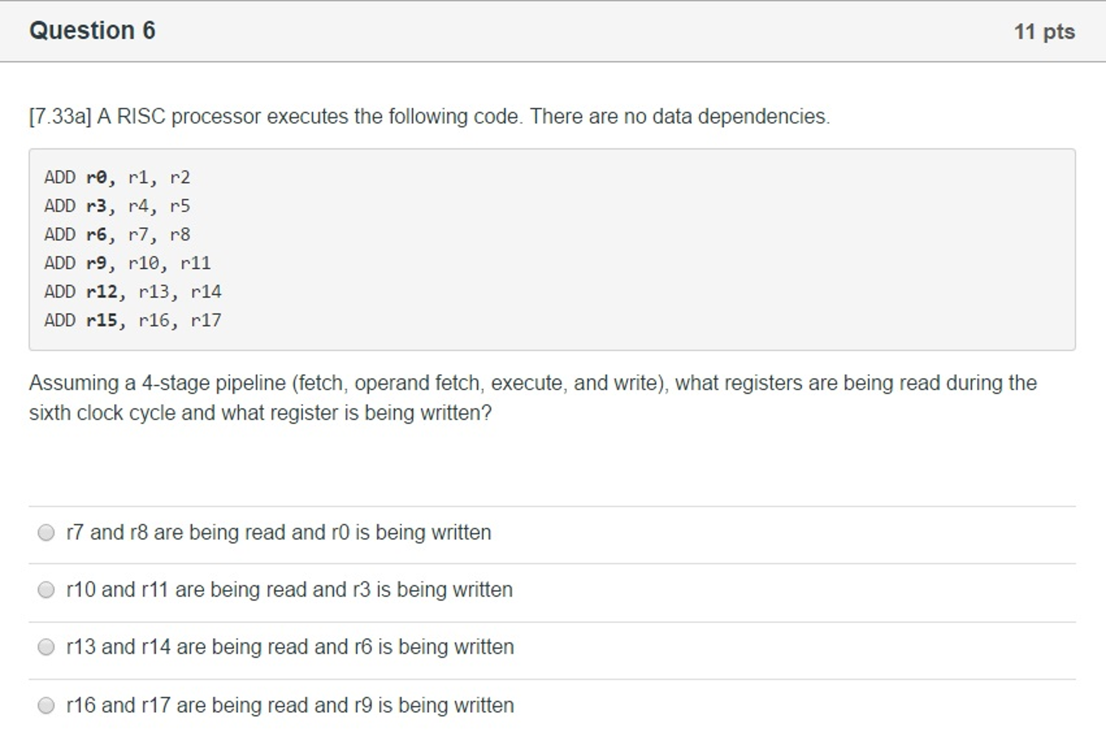Screen dimensions: 1106x732
Task: Click code line ADD r6, r7, r8
Action: pyautogui.click(x=117, y=235)
